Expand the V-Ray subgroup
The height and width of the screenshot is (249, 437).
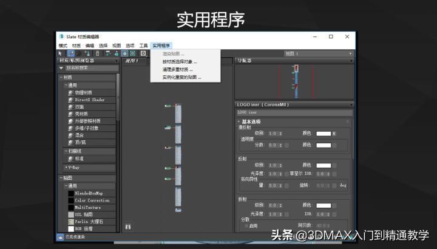point(66,167)
